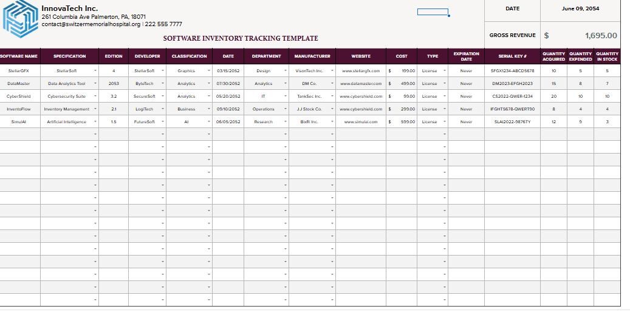The image size is (630, 312).
Task: Select the QUANTITY ACQUIRED header
Action: pos(553,56)
